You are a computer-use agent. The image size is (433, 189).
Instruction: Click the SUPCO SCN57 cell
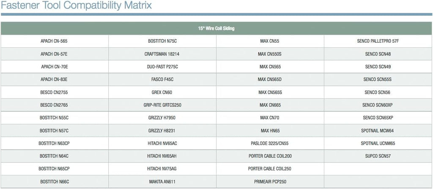[x=378, y=156]
